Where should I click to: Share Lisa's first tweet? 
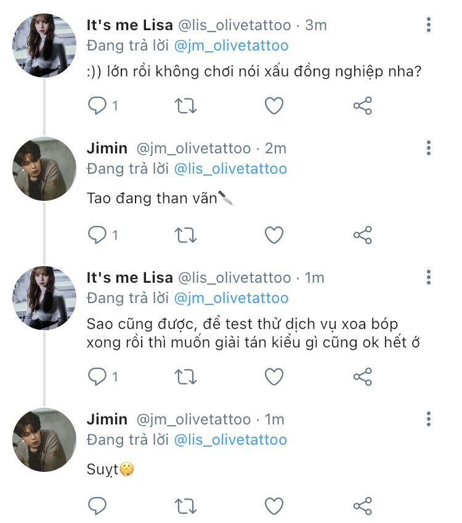[x=363, y=106]
